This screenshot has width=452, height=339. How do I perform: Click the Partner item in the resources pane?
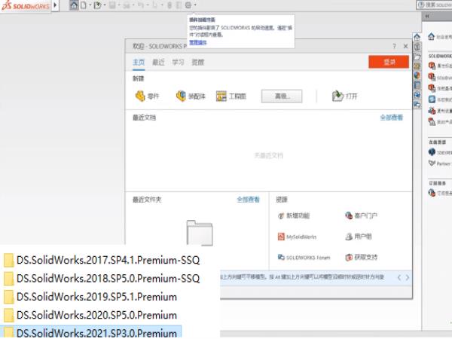pos(440,163)
